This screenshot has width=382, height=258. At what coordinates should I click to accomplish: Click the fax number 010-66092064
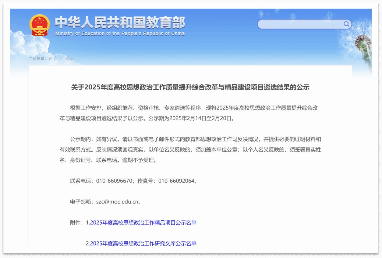tap(176, 181)
